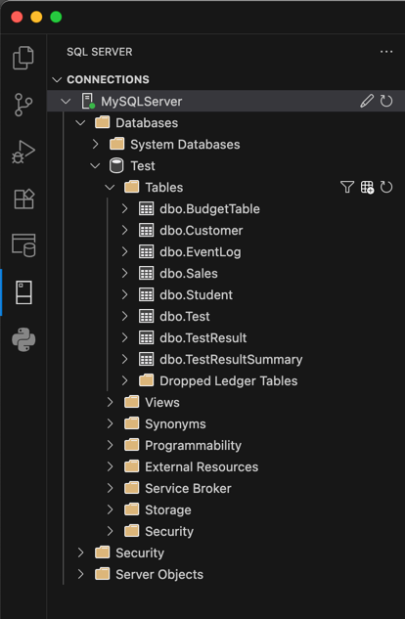The height and width of the screenshot is (619, 405).
Task: Expand the dbo.TestResultSummary node
Action: coord(125,359)
